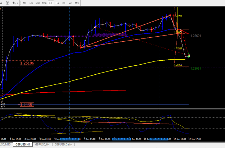Click the 12 Jun 17:00 time label

pyautogui.click(x=195, y=139)
